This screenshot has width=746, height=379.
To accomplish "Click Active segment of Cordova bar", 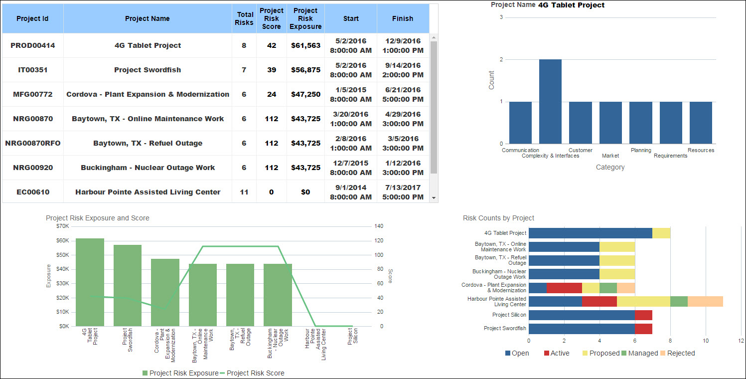I will click(x=564, y=288).
